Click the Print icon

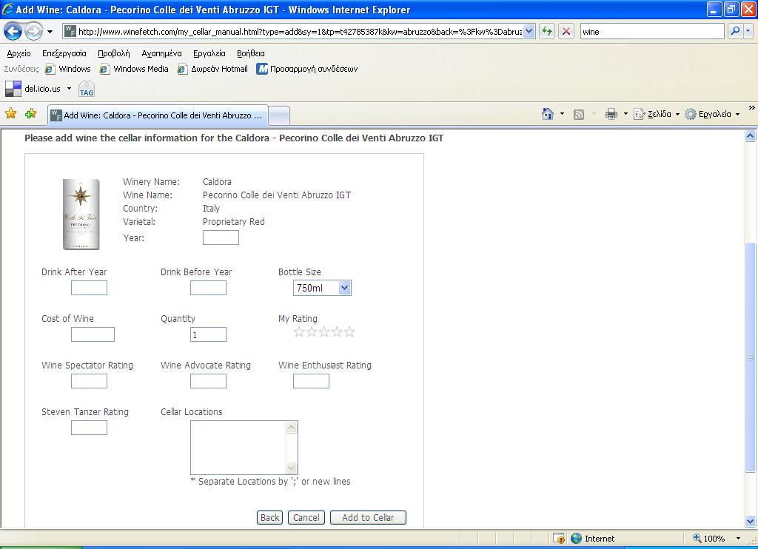pyautogui.click(x=611, y=114)
